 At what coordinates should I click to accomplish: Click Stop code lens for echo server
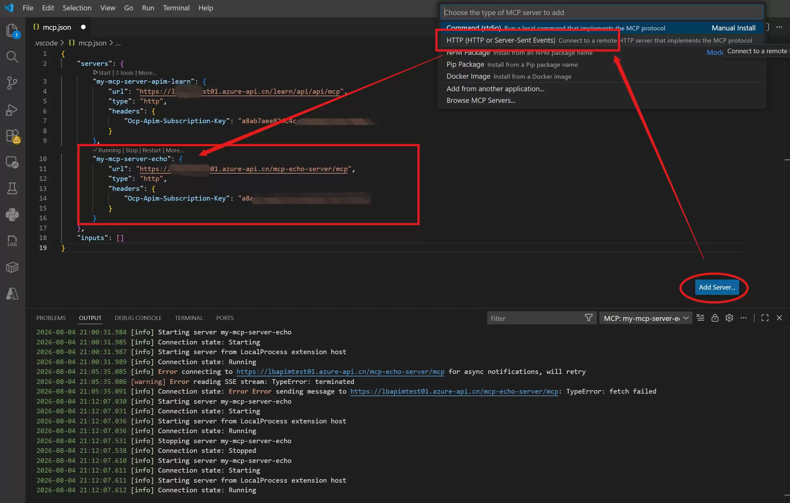(x=131, y=150)
